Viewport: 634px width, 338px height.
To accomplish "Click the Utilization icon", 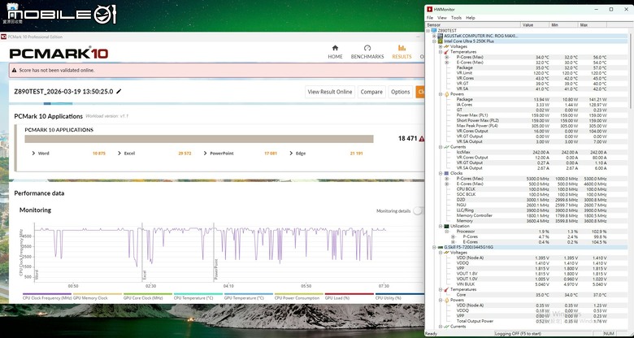I will tap(446, 226).
